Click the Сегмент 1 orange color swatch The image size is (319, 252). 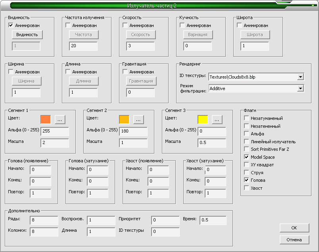click(46, 119)
